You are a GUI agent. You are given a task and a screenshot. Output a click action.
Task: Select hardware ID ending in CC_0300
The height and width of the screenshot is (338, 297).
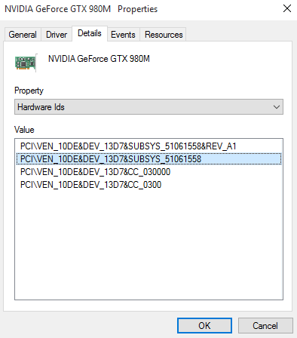pyautogui.click(x=148, y=185)
